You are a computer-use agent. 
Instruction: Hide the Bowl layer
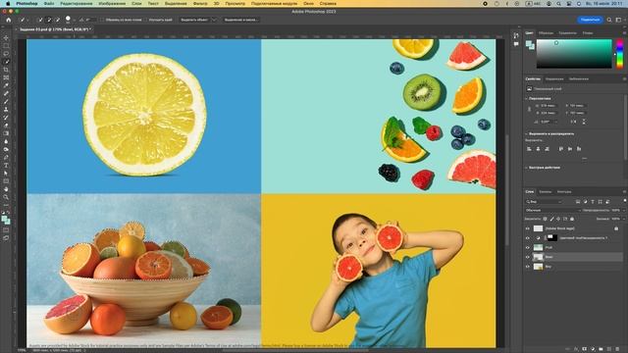(528, 257)
